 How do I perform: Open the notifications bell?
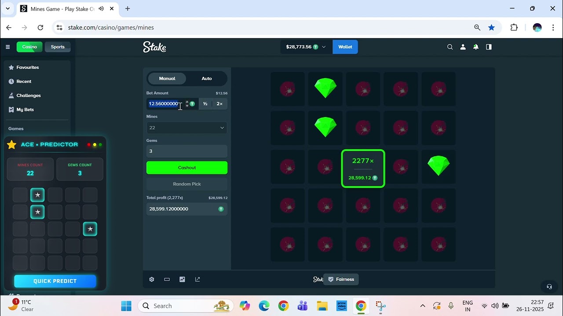pyautogui.click(x=475, y=47)
